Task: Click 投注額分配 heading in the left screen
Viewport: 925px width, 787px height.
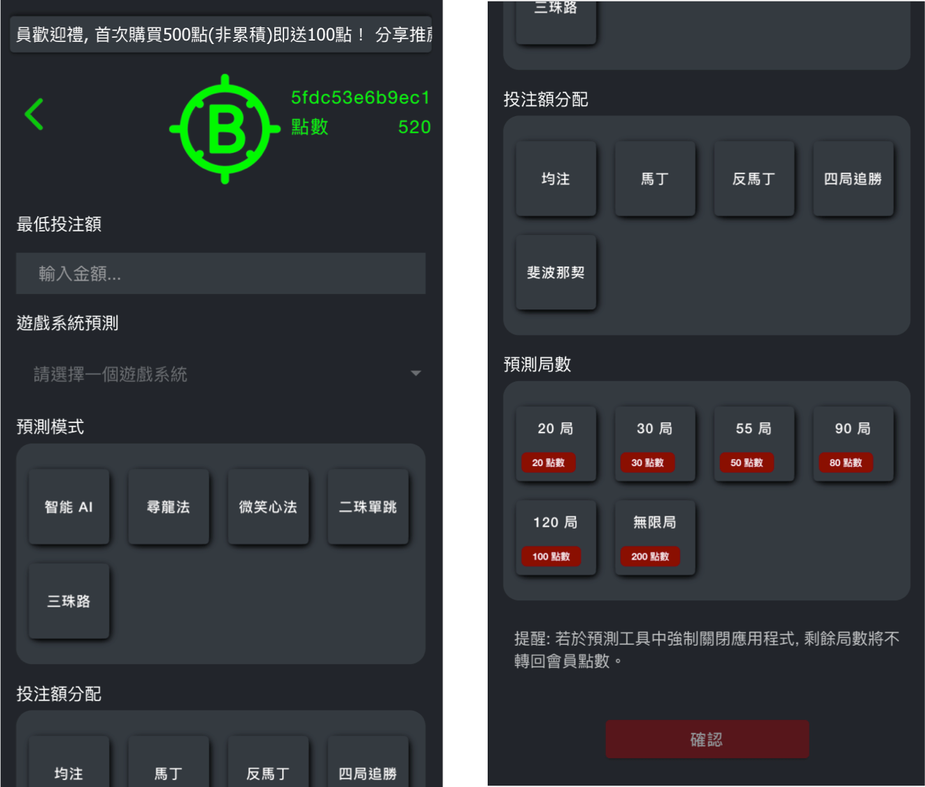Action: click(x=59, y=694)
